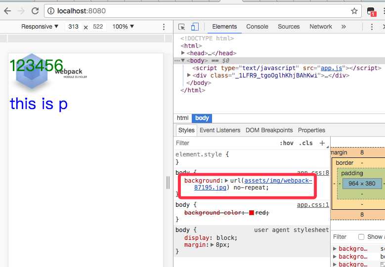Switch to the Elements tab
The image size is (385, 267).
(x=224, y=27)
